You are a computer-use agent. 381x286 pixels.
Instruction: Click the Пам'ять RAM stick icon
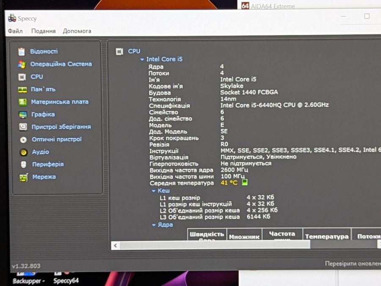22,90
